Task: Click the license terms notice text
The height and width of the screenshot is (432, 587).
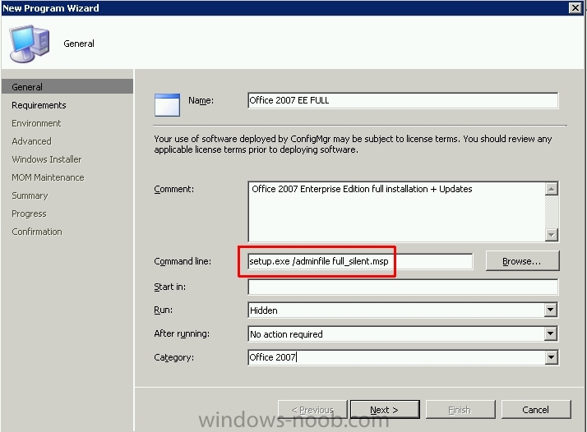Action: point(353,144)
